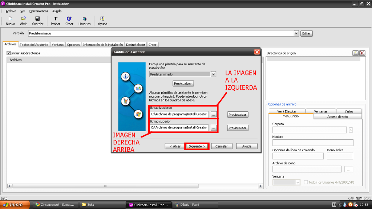
Task: Click Previsualizar below template dropdown
Action: (x=183, y=84)
